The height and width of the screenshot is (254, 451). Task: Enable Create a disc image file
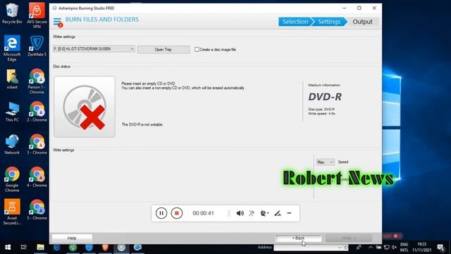197,49
